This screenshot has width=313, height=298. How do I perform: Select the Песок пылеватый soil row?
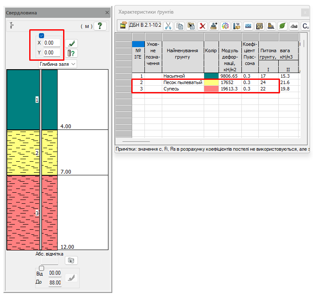[183, 82]
